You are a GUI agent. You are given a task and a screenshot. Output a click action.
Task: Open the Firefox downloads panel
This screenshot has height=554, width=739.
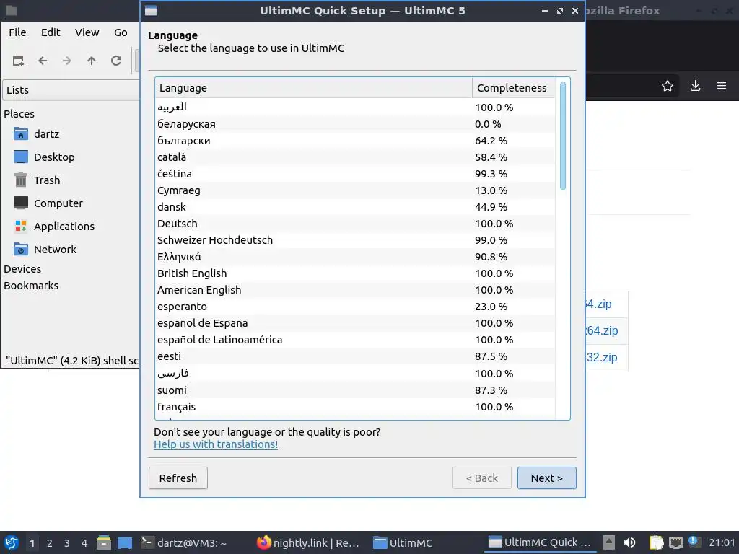(695, 86)
